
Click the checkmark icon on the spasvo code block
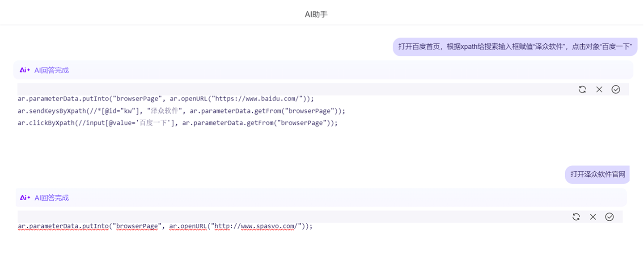[609, 217]
